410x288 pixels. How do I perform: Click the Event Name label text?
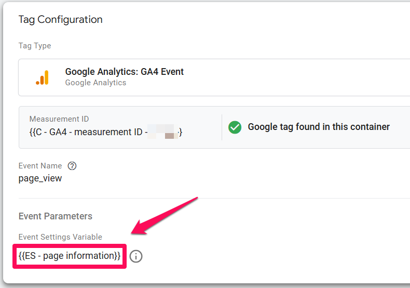pyautogui.click(x=40, y=166)
